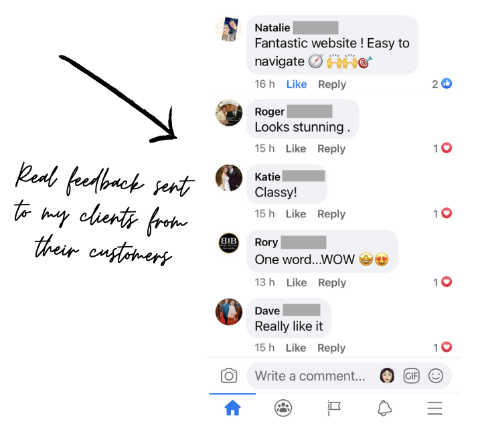Open the avatar sticker picker icon

click(x=387, y=376)
